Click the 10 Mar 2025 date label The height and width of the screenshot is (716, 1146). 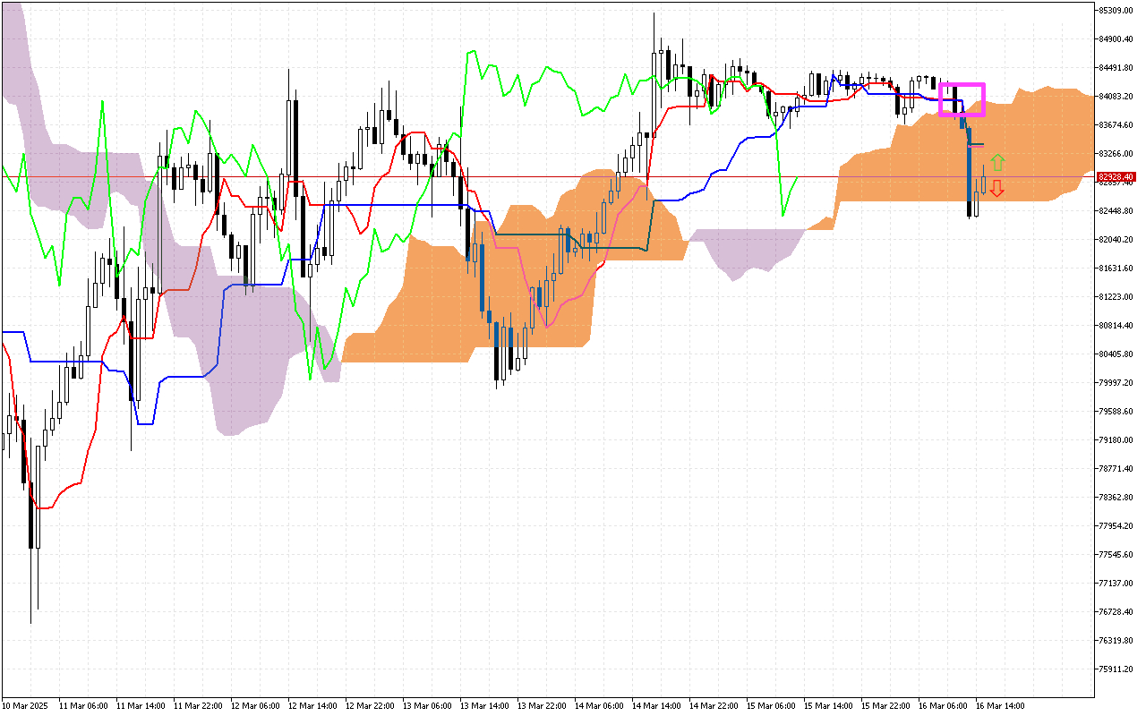[26, 706]
